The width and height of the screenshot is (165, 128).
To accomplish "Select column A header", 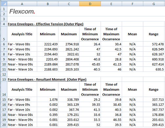I will (22, 4).
